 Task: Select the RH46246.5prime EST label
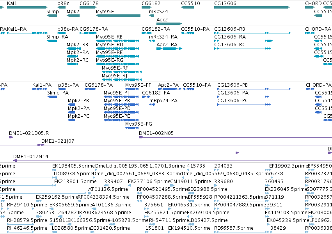coord(27,228)
